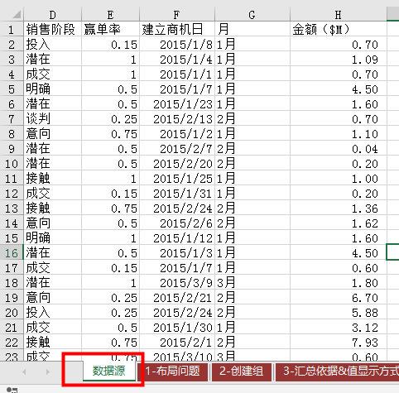
Task: Click the 赢单率 header cell
Action: coord(110,30)
